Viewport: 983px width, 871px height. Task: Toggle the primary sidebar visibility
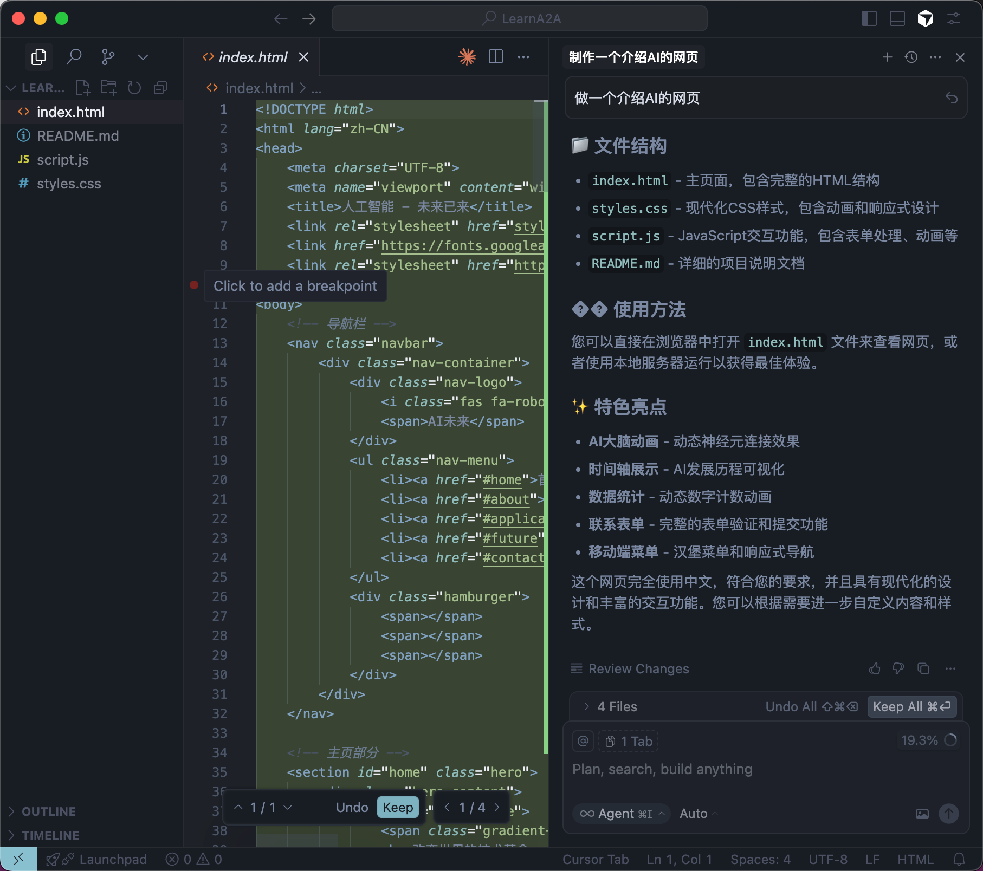coord(869,18)
